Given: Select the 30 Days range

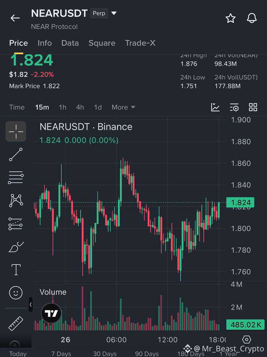Looking at the screenshot, I should coord(105,353).
